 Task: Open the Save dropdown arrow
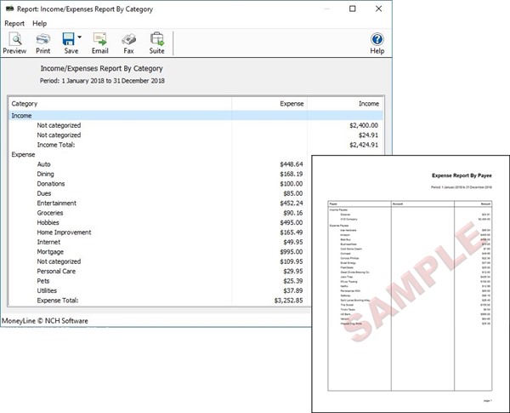(x=80, y=37)
